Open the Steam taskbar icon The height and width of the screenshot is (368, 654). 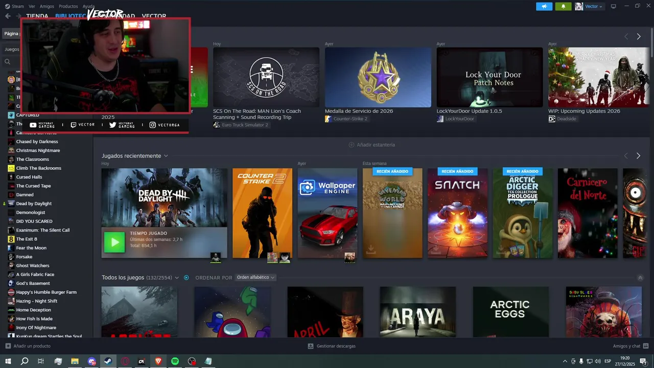click(x=108, y=361)
